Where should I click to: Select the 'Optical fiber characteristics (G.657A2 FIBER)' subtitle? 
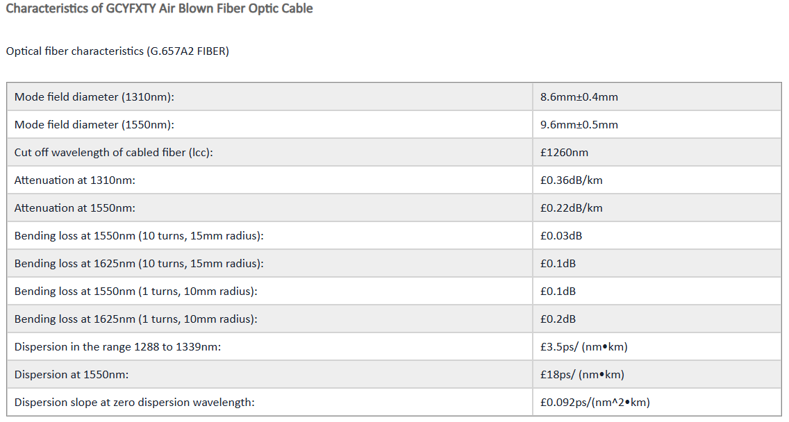(x=117, y=51)
